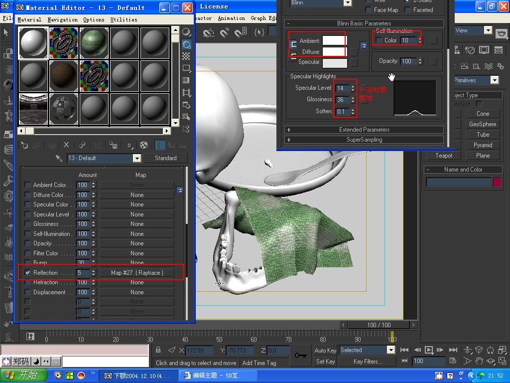The image size is (510, 383).
Task: Click Pan View hand icon
Action: [x=479, y=361]
